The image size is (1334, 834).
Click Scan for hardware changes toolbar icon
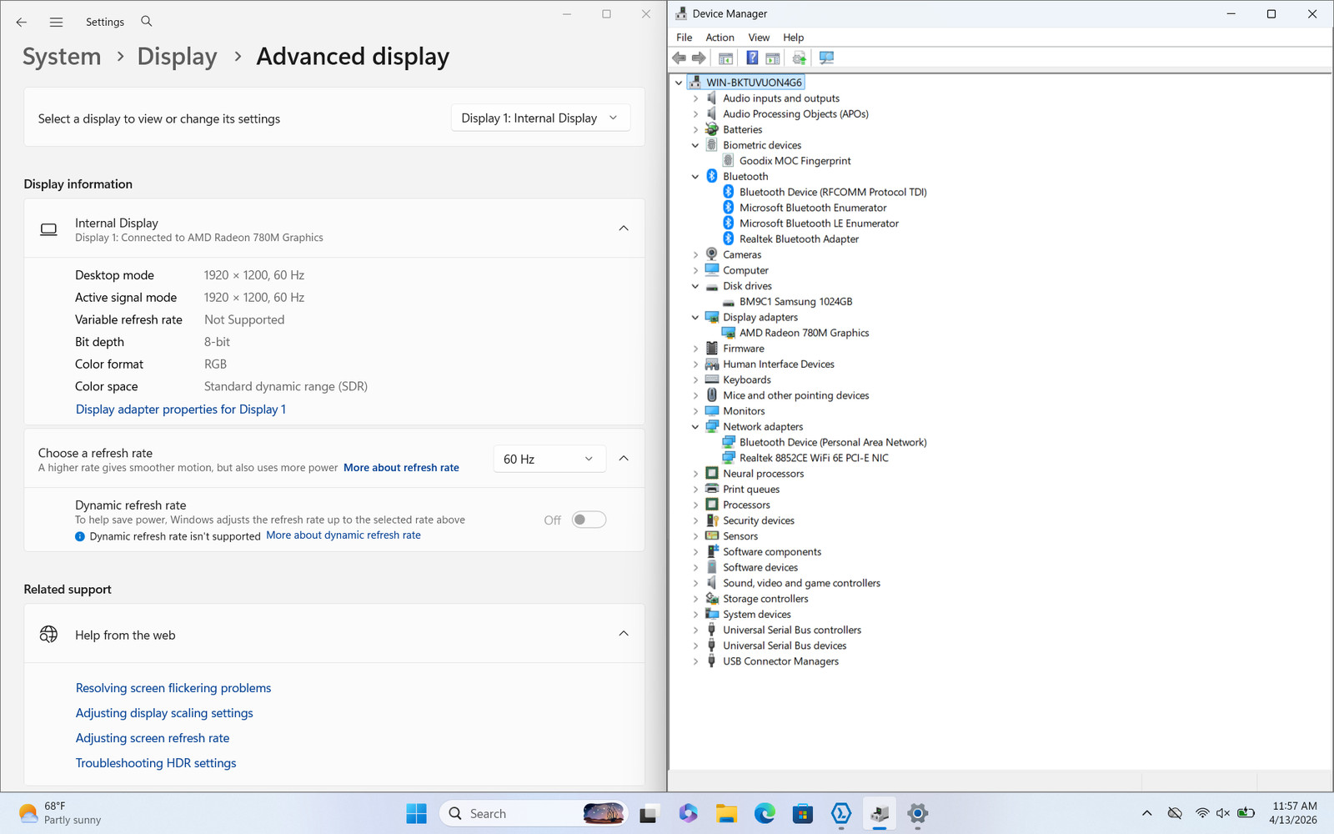(x=826, y=58)
